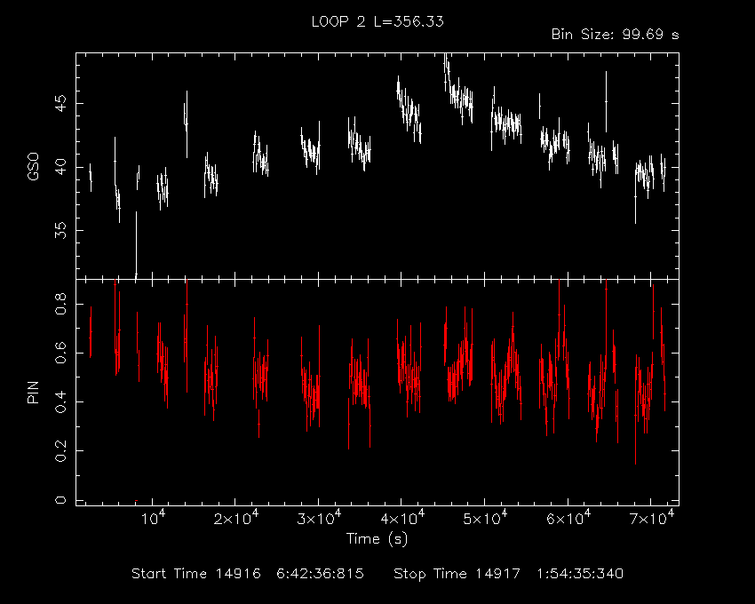Click the PIN axis value 0.8
Viewport: 755px width, 604px height.
pyautogui.click(x=60, y=304)
